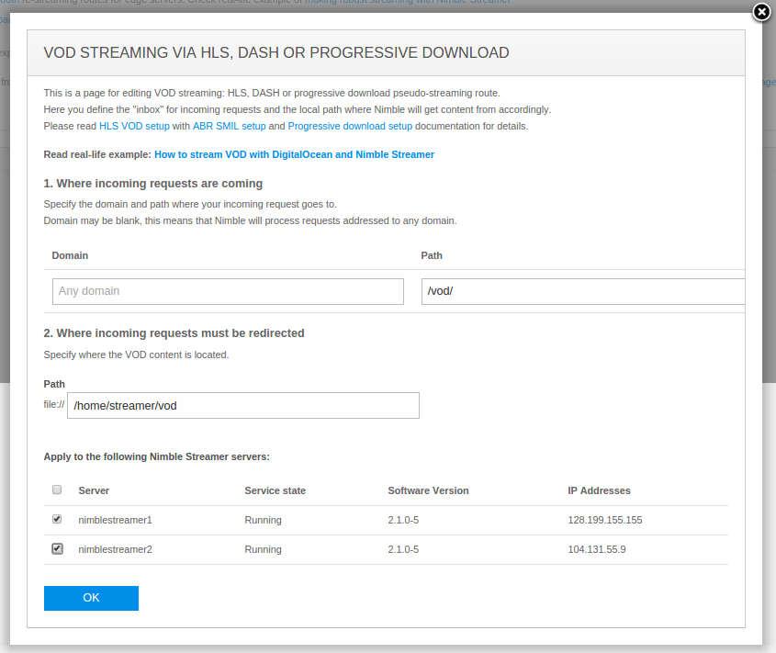Screen dimensions: 776x653
Task: Select the nimblestreamer2 server name
Action: coord(115,549)
